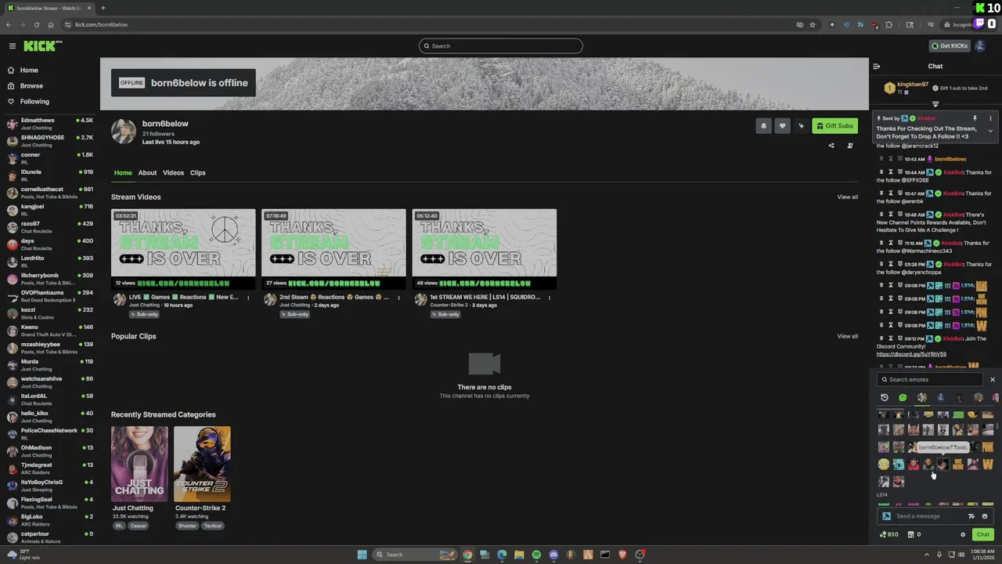Select the yellow W emote
Screen dimensions: 1002x564
(x=987, y=465)
